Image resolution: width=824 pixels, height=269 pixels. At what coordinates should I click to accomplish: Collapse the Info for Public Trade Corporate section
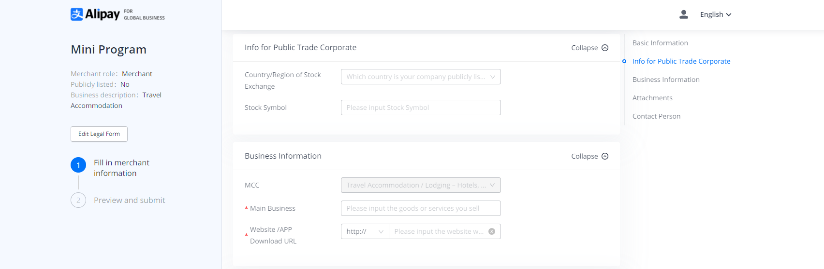click(x=589, y=48)
